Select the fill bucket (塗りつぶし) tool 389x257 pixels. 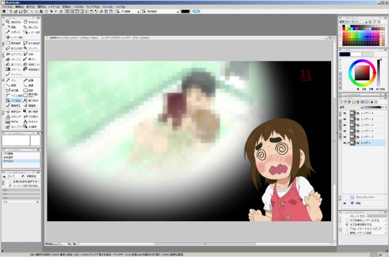(13, 64)
